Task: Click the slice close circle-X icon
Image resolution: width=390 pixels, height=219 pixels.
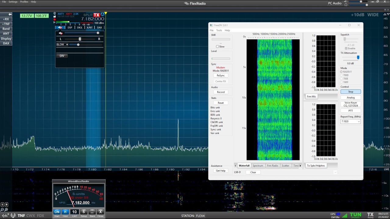Action: [55, 14]
